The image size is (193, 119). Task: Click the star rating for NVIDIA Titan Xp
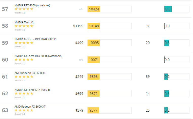24,26
